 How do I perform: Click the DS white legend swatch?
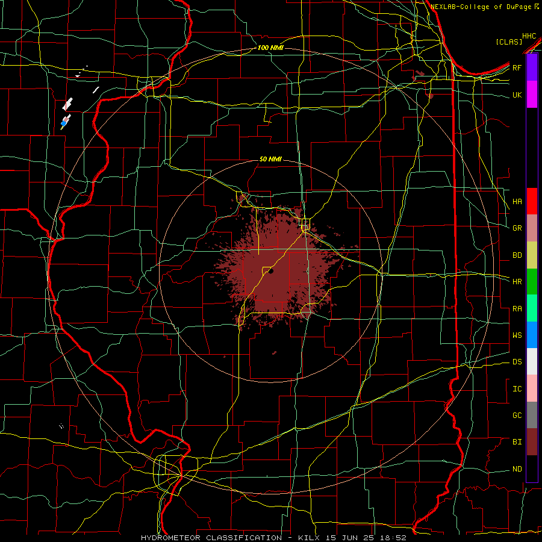pos(532,361)
